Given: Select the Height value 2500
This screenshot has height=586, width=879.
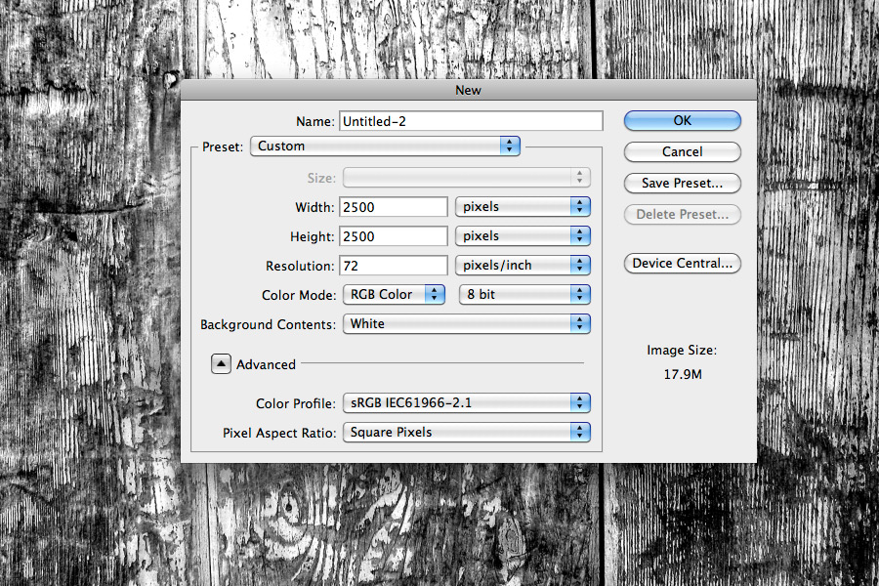Looking at the screenshot, I should (x=393, y=235).
